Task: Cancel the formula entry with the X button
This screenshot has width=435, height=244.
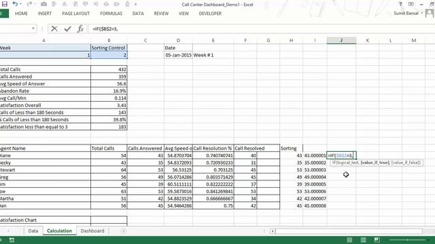Action: (54, 28)
